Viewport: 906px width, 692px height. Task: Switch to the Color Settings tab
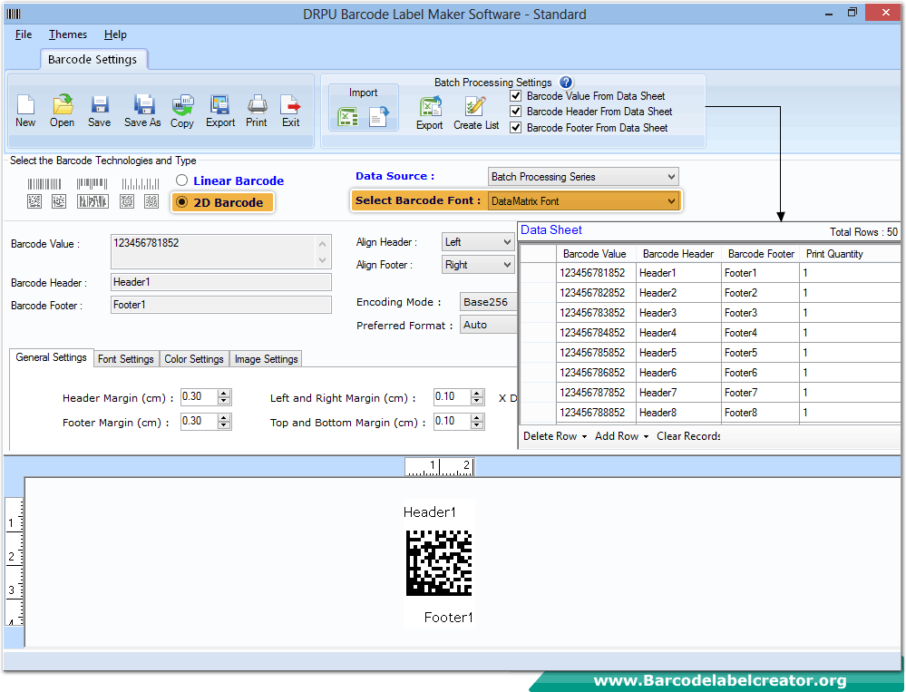tap(194, 359)
